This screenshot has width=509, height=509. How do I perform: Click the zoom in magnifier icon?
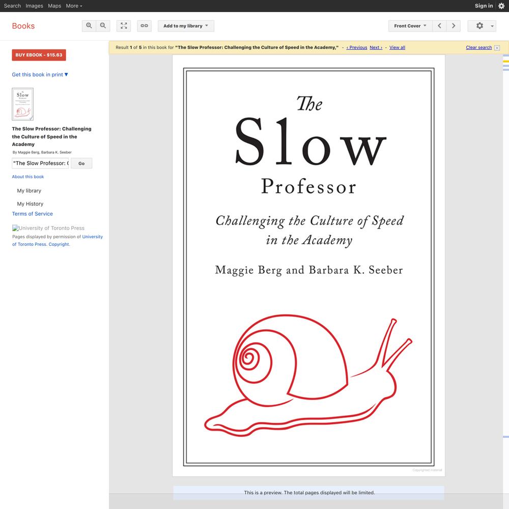pyautogui.click(x=89, y=26)
